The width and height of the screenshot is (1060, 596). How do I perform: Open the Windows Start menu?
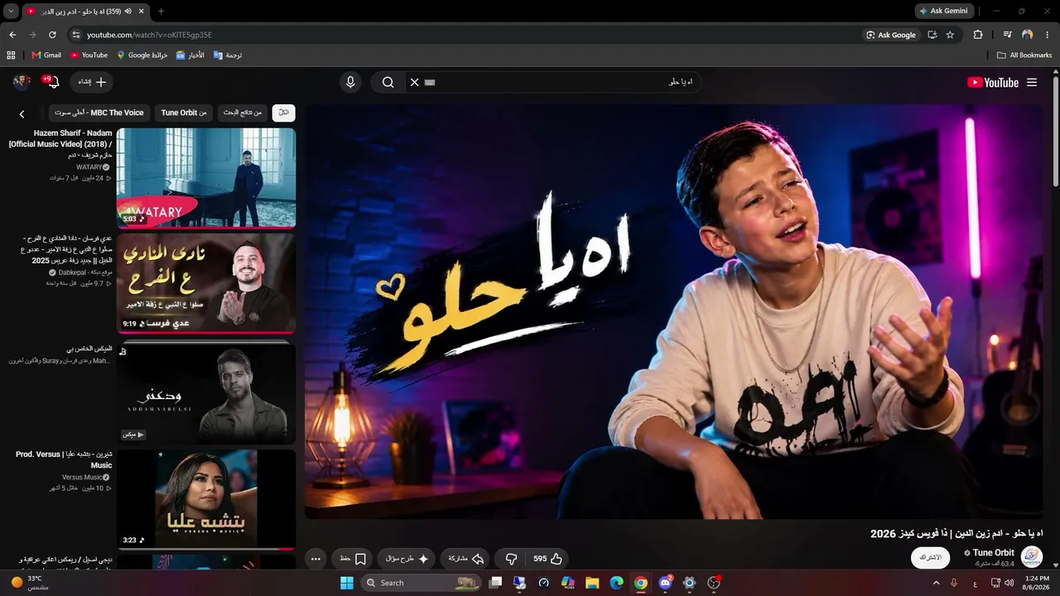coord(347,583)
